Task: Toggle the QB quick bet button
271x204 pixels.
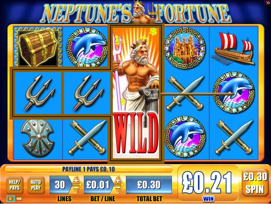Action: (19, 199)
